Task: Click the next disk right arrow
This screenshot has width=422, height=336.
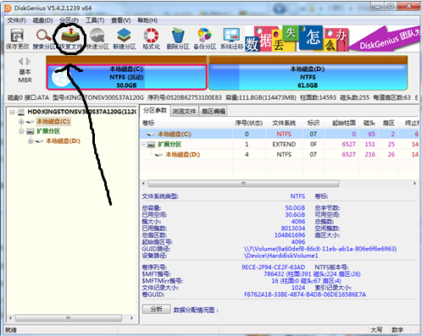Action: [28, 61]
